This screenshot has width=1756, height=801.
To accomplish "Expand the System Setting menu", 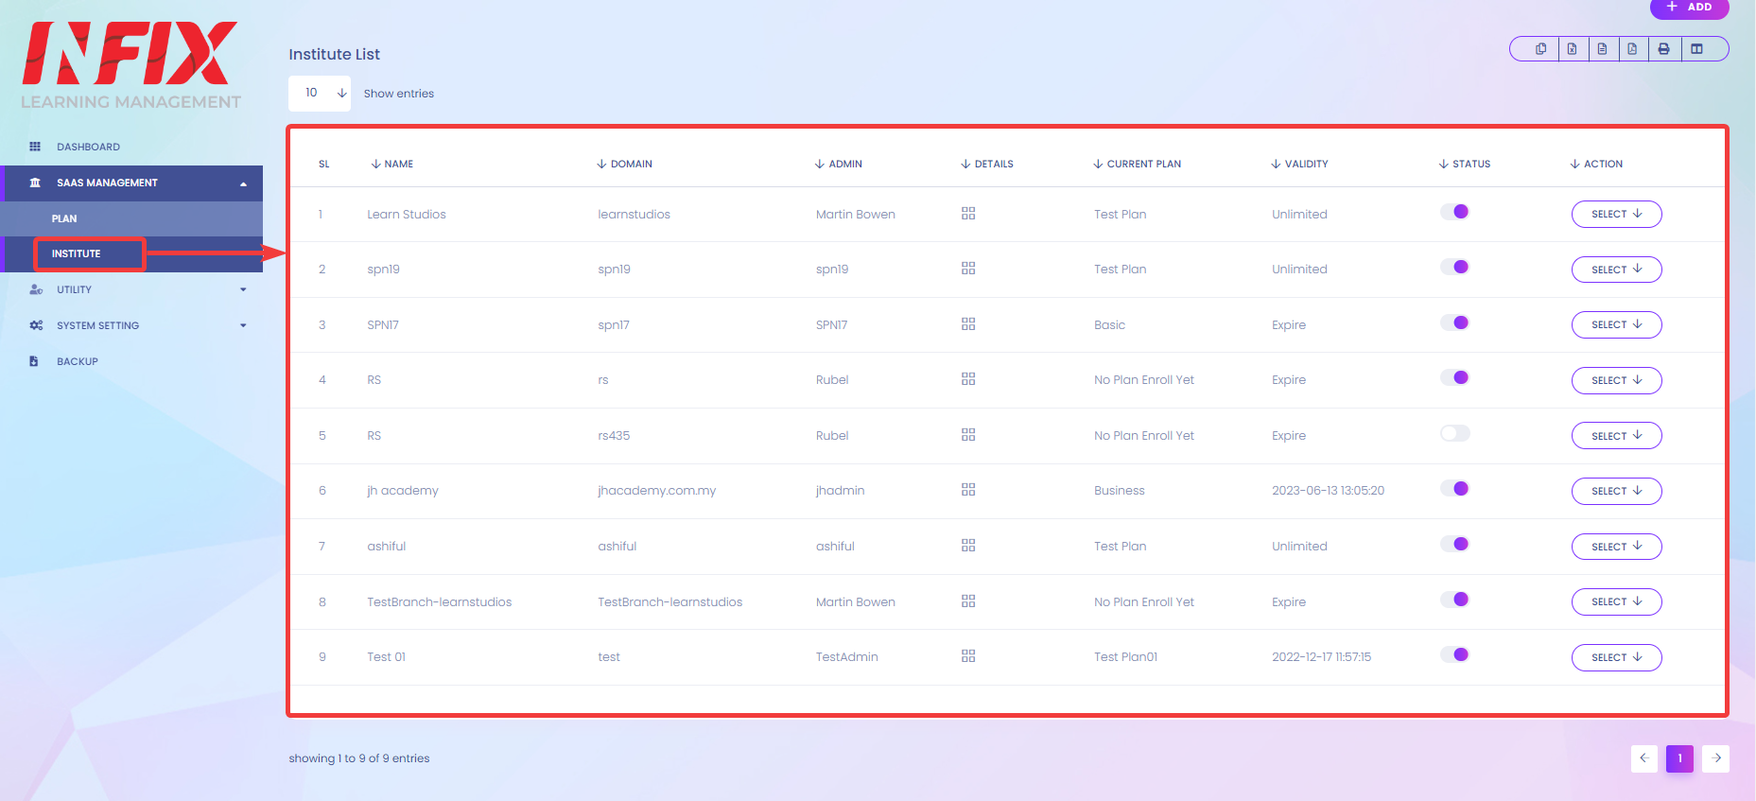I will tap(133, 325).
